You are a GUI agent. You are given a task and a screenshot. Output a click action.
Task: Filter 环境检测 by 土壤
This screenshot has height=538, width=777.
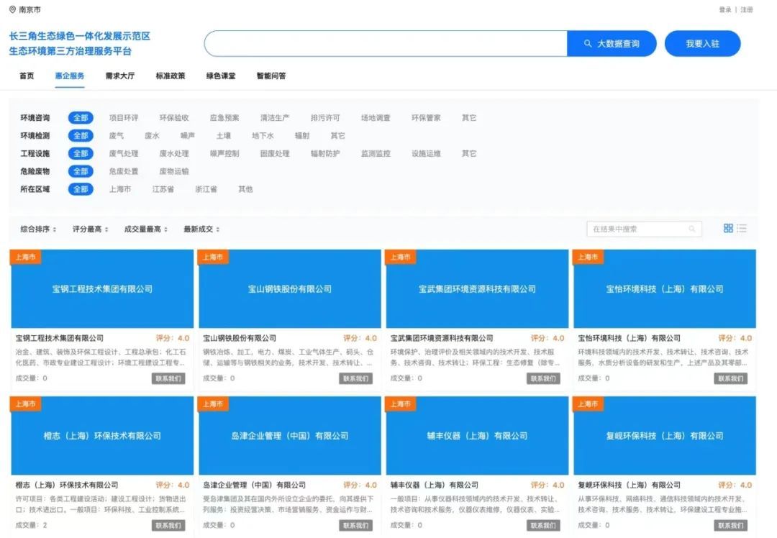coord(224,136)
